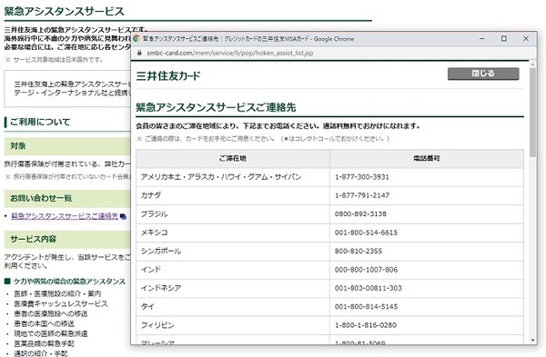Select phone number 1-800-1-816-0280
This screenshot has width=546, height=357.
click(x=366, y=325)
